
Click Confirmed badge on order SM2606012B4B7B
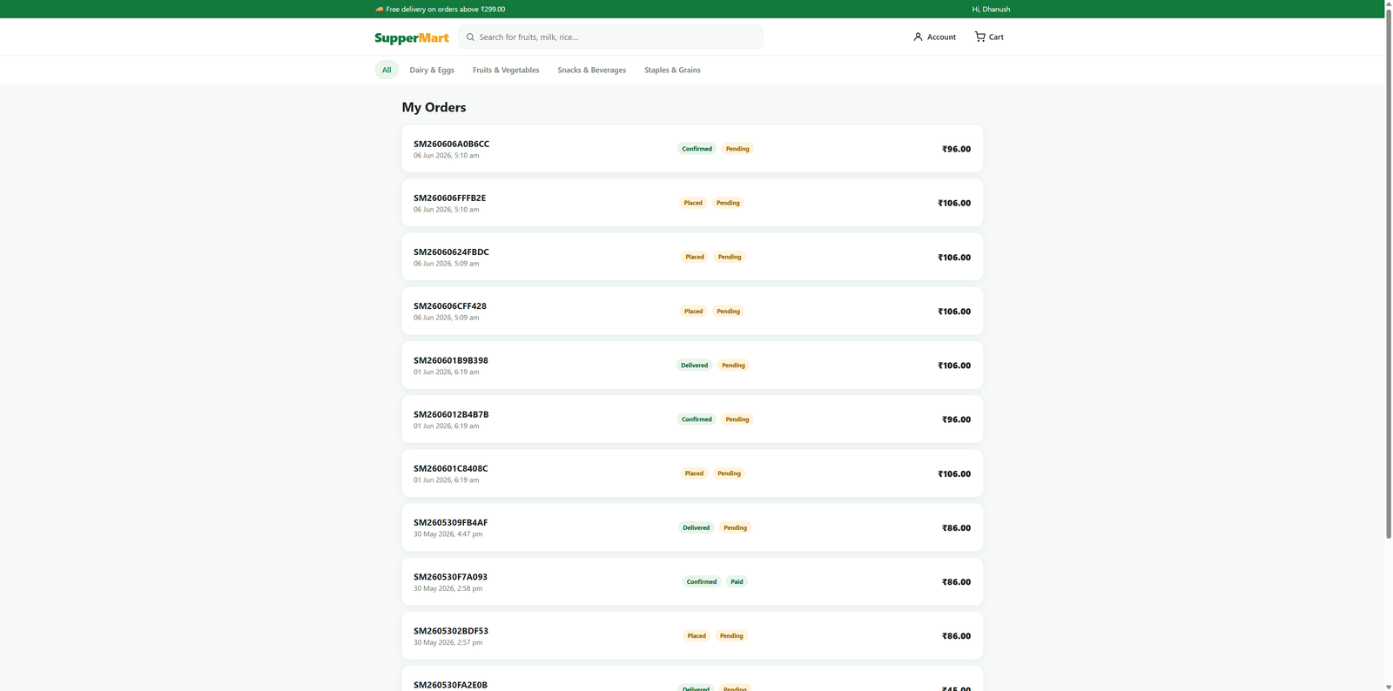(x=696, y=419)
